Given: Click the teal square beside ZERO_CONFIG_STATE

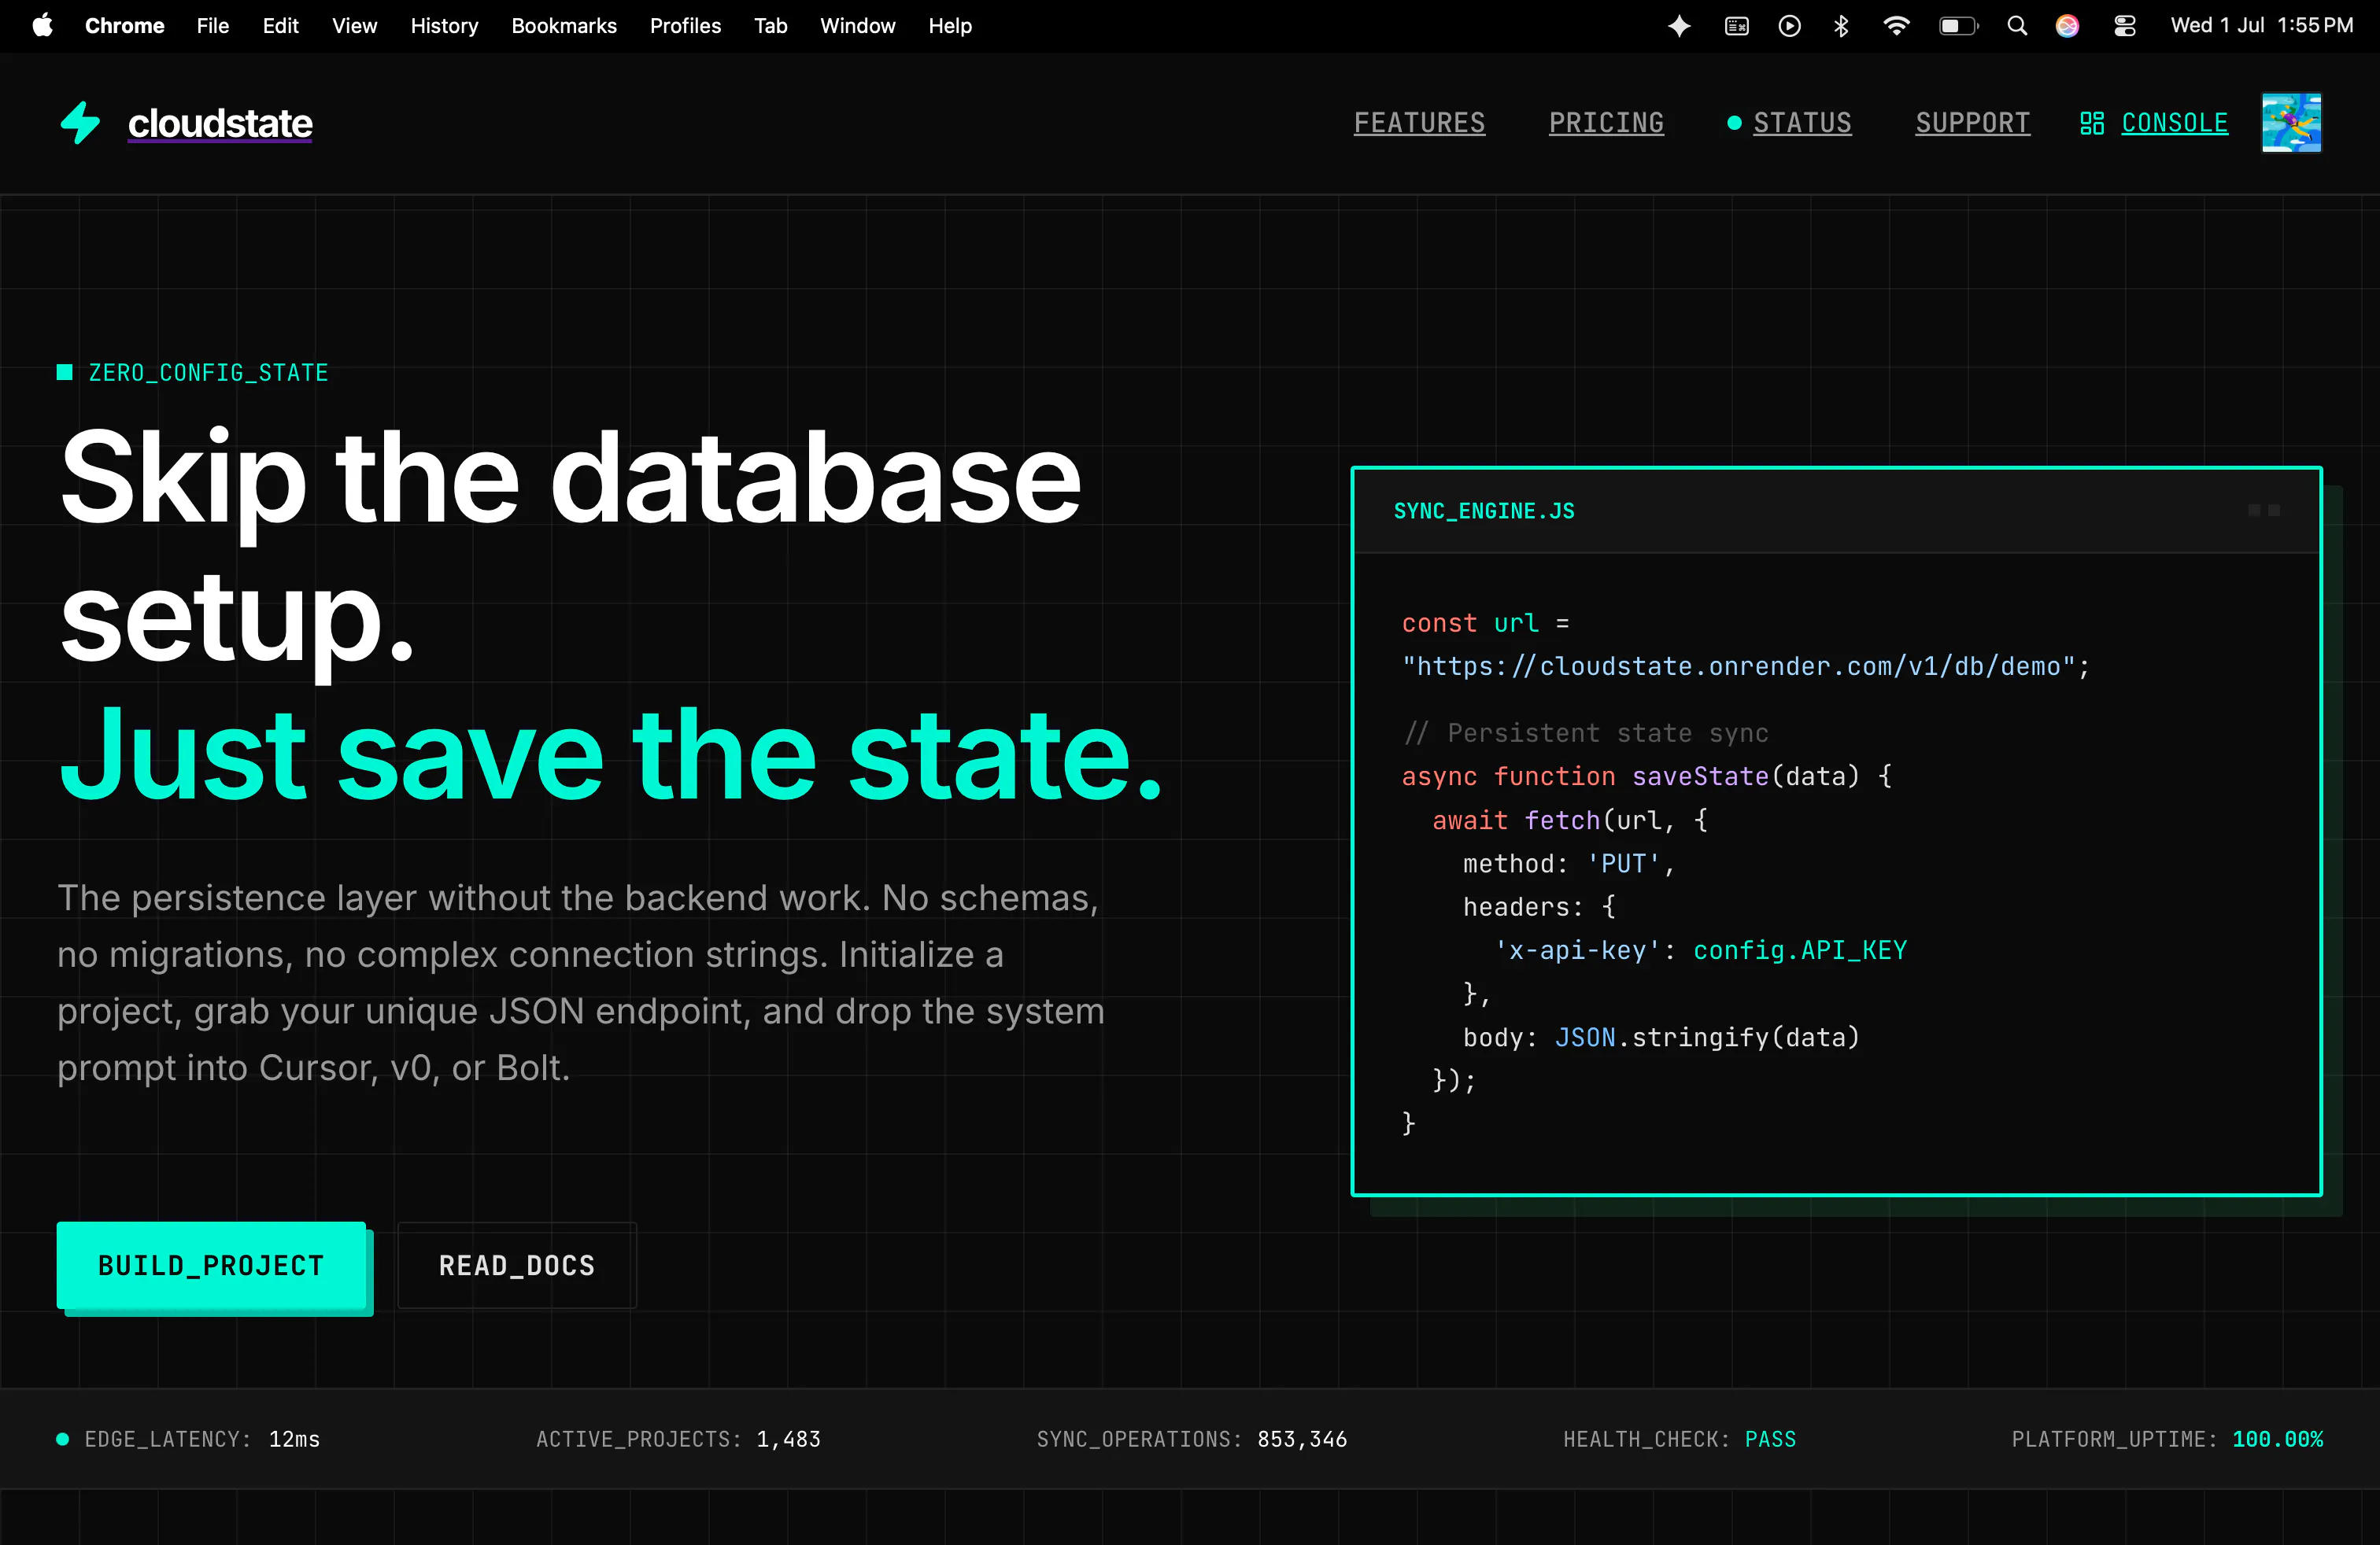Looking at the screenshot, I should (65, 373).
